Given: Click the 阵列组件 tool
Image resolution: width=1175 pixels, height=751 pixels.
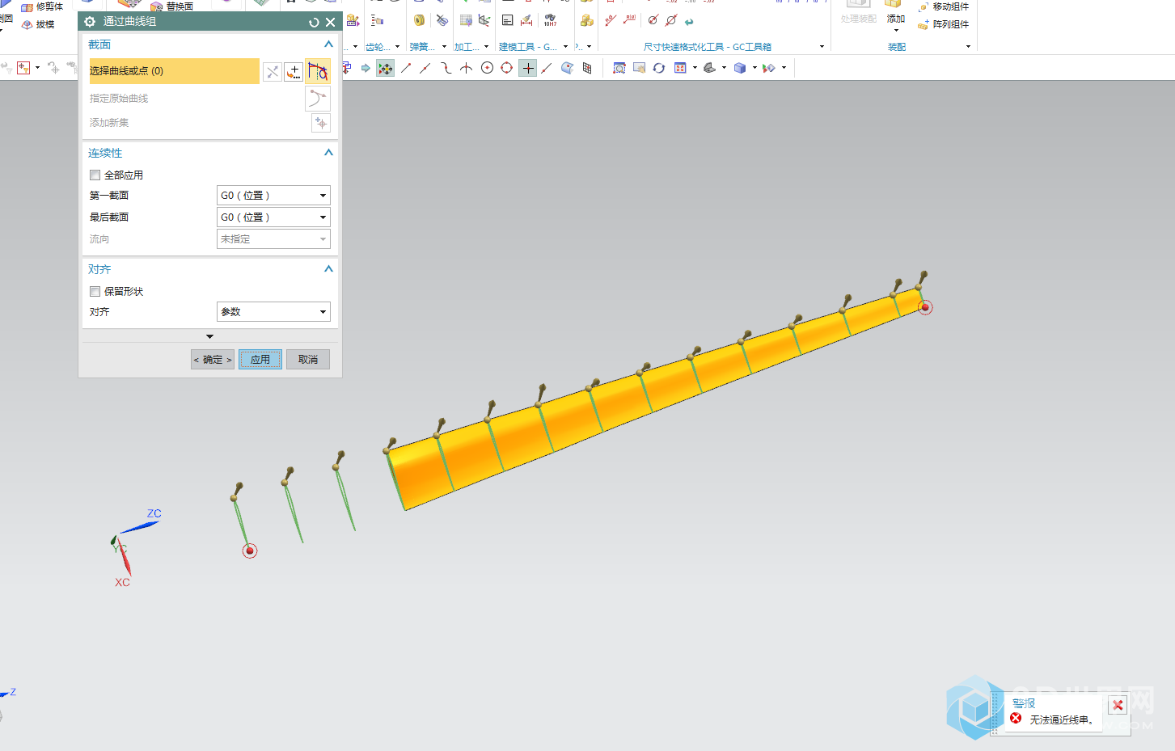Looking at the screenshot, I should (x=944, y=24).
